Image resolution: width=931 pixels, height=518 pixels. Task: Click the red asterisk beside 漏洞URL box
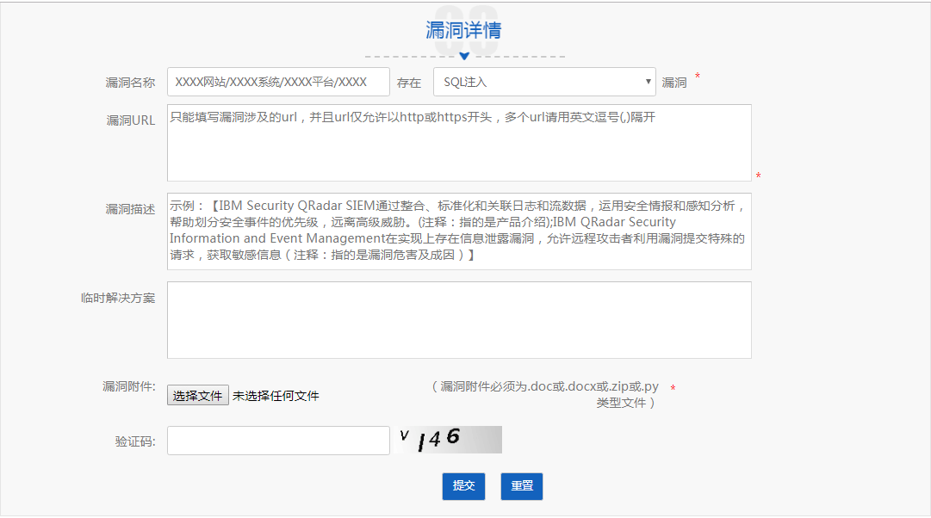click(758, 176)
